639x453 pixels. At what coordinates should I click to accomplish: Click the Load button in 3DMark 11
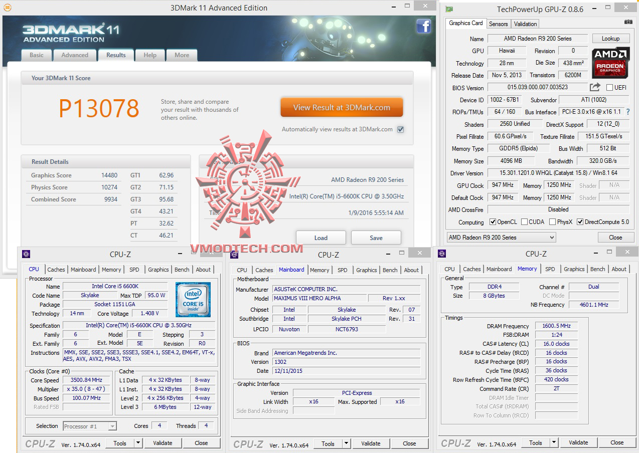point(321,238)
